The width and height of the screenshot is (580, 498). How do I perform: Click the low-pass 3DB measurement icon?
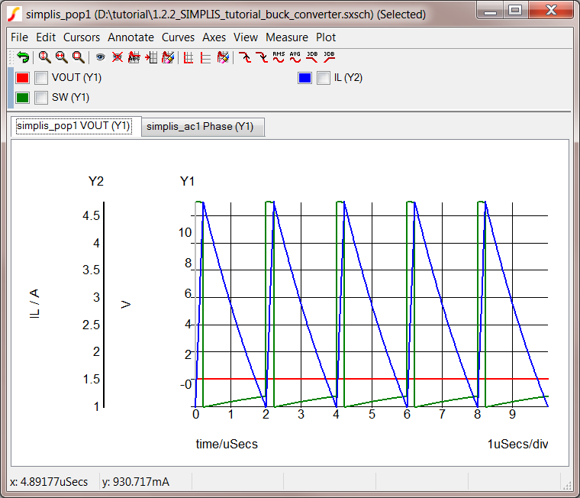(312, 57)
